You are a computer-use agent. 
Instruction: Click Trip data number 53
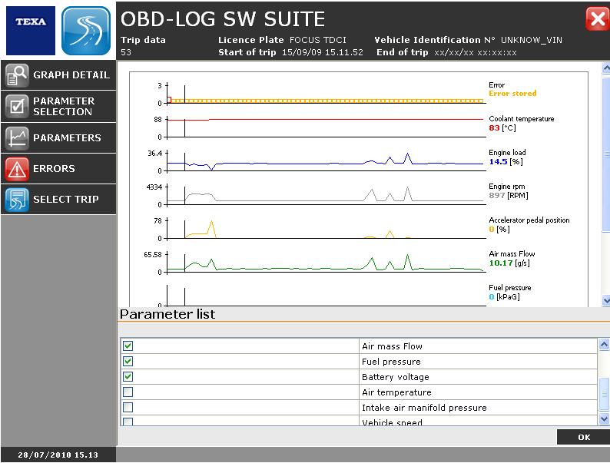point(126,52)
